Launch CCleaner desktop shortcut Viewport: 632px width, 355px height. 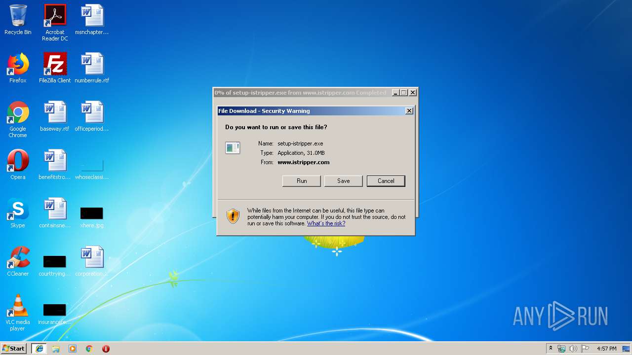point(18,261)
